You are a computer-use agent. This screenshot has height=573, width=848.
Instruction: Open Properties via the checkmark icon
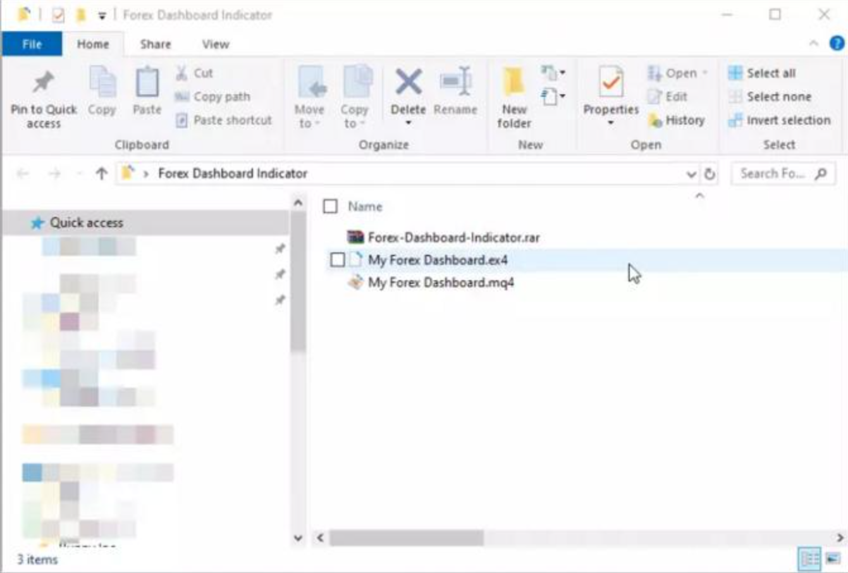(610, 83)
